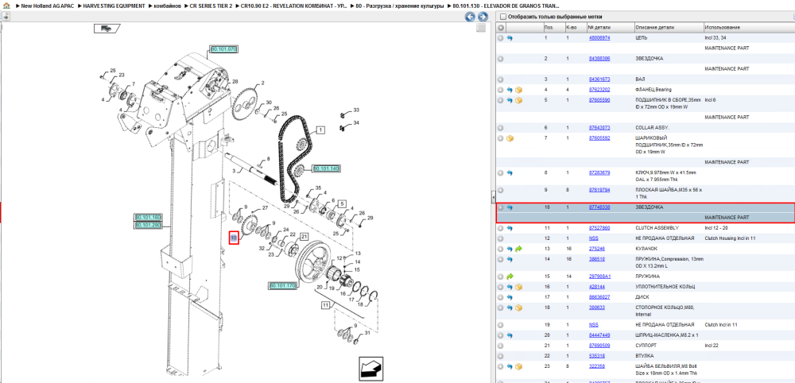Screen dimensions: 795x383
Task: Open part number link 275246
Action: coord(597,249)
